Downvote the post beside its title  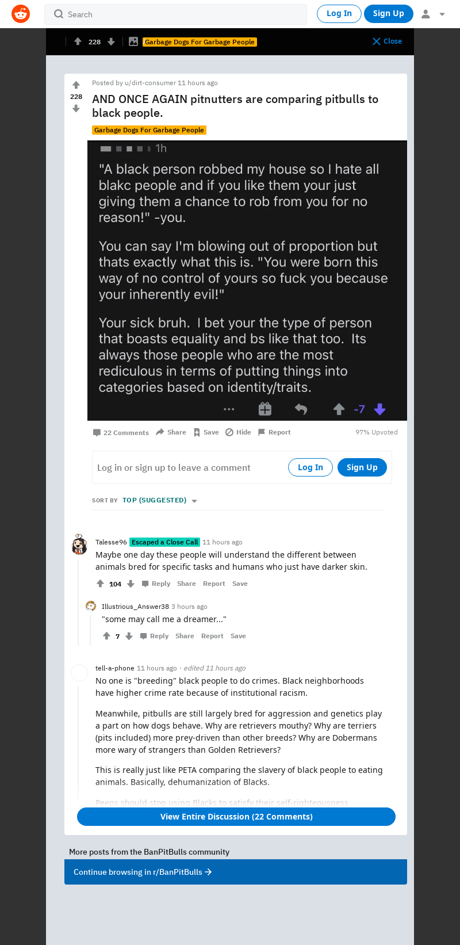[x=76, y=108]
